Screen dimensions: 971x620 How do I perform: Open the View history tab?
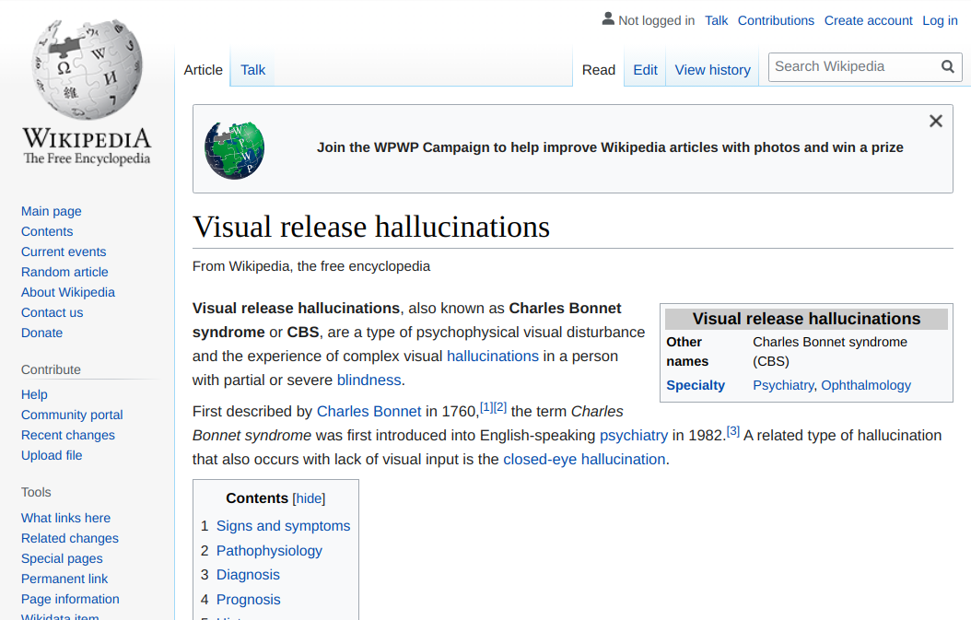[x=713, y=70]
